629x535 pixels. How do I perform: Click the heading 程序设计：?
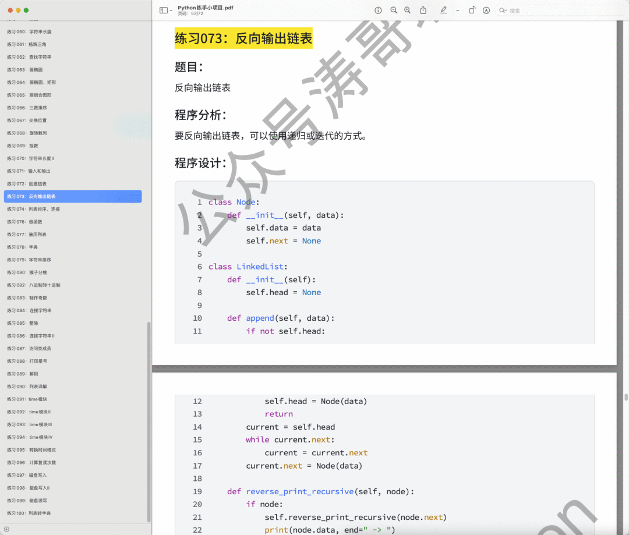coord(200,163)
